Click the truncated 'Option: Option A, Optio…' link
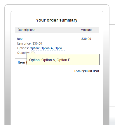The image size is (115, 125). (47, 48)
